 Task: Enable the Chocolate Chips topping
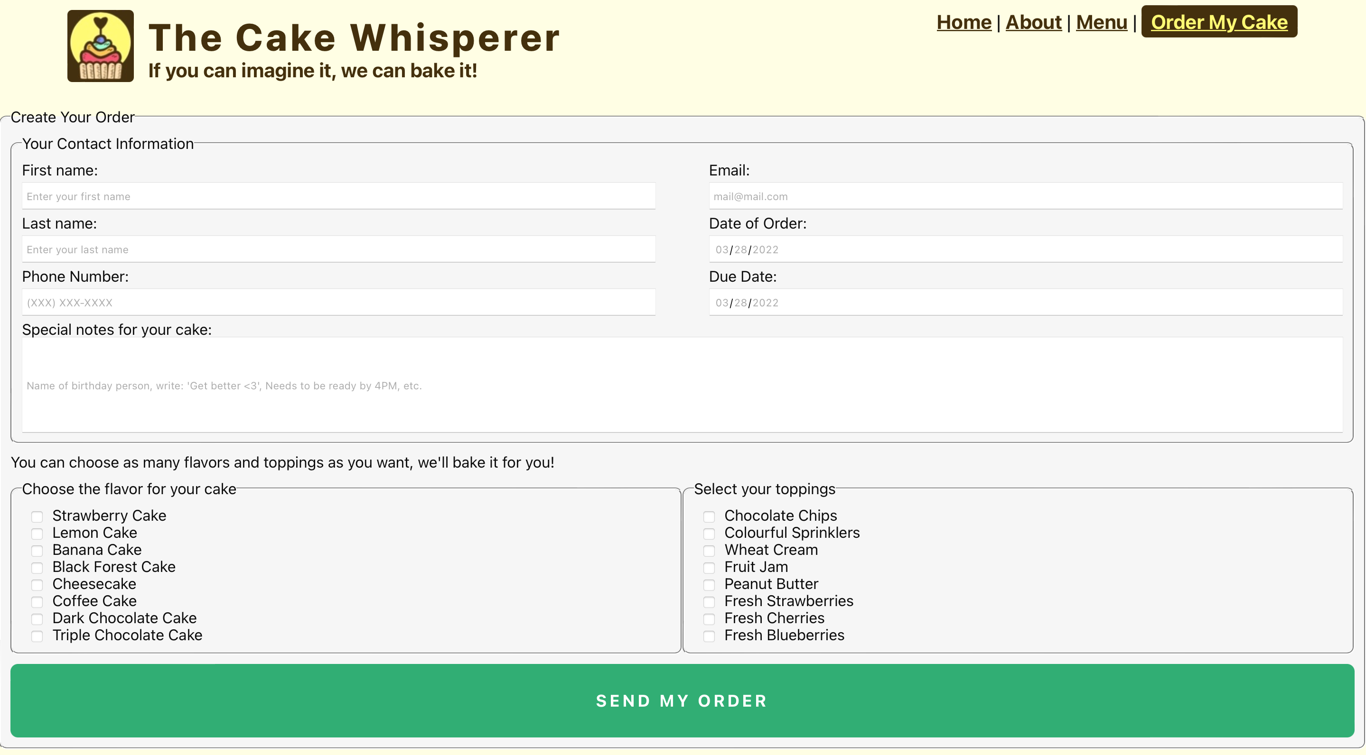(709, 516)
